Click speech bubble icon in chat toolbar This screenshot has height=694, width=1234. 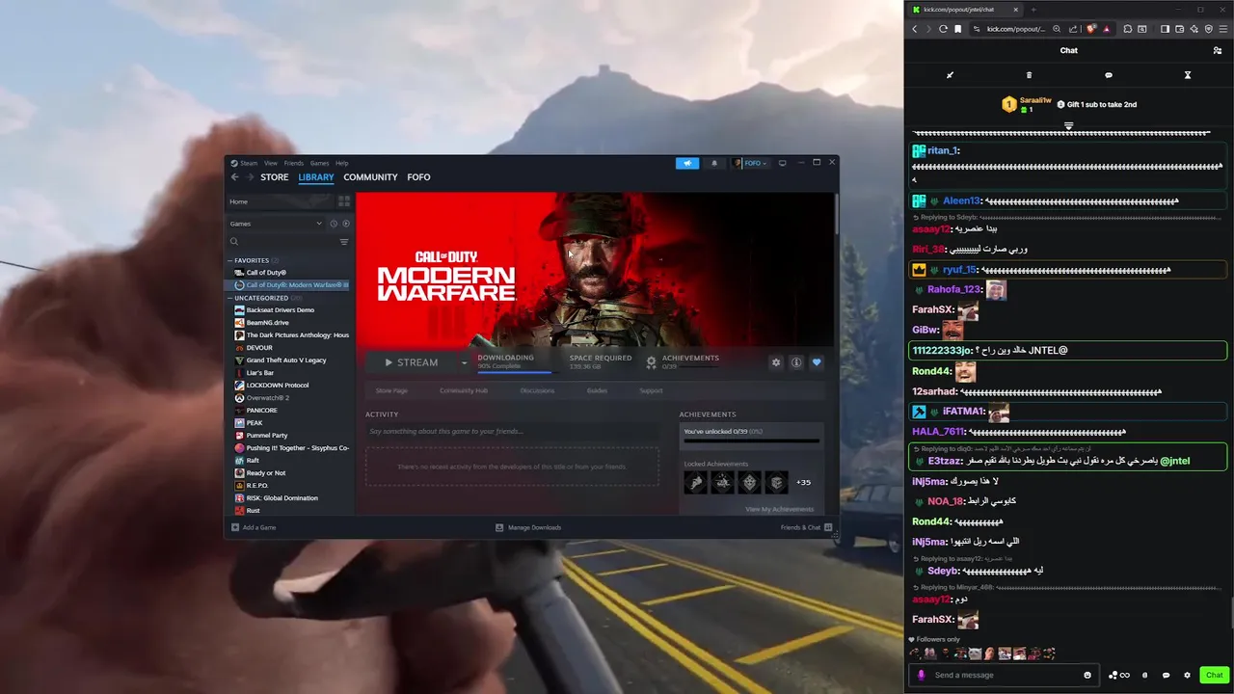[1109, 75]
